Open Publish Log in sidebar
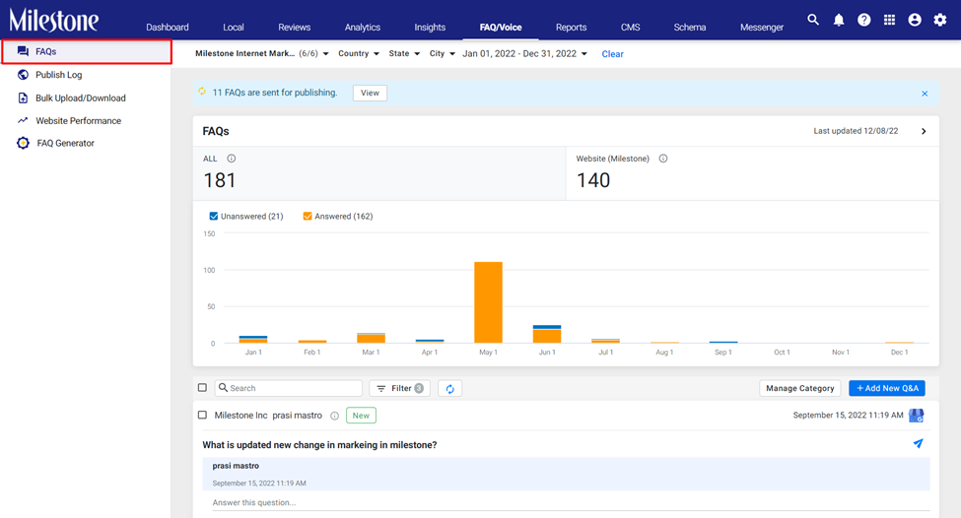The image size is (961, 518). 58,75
